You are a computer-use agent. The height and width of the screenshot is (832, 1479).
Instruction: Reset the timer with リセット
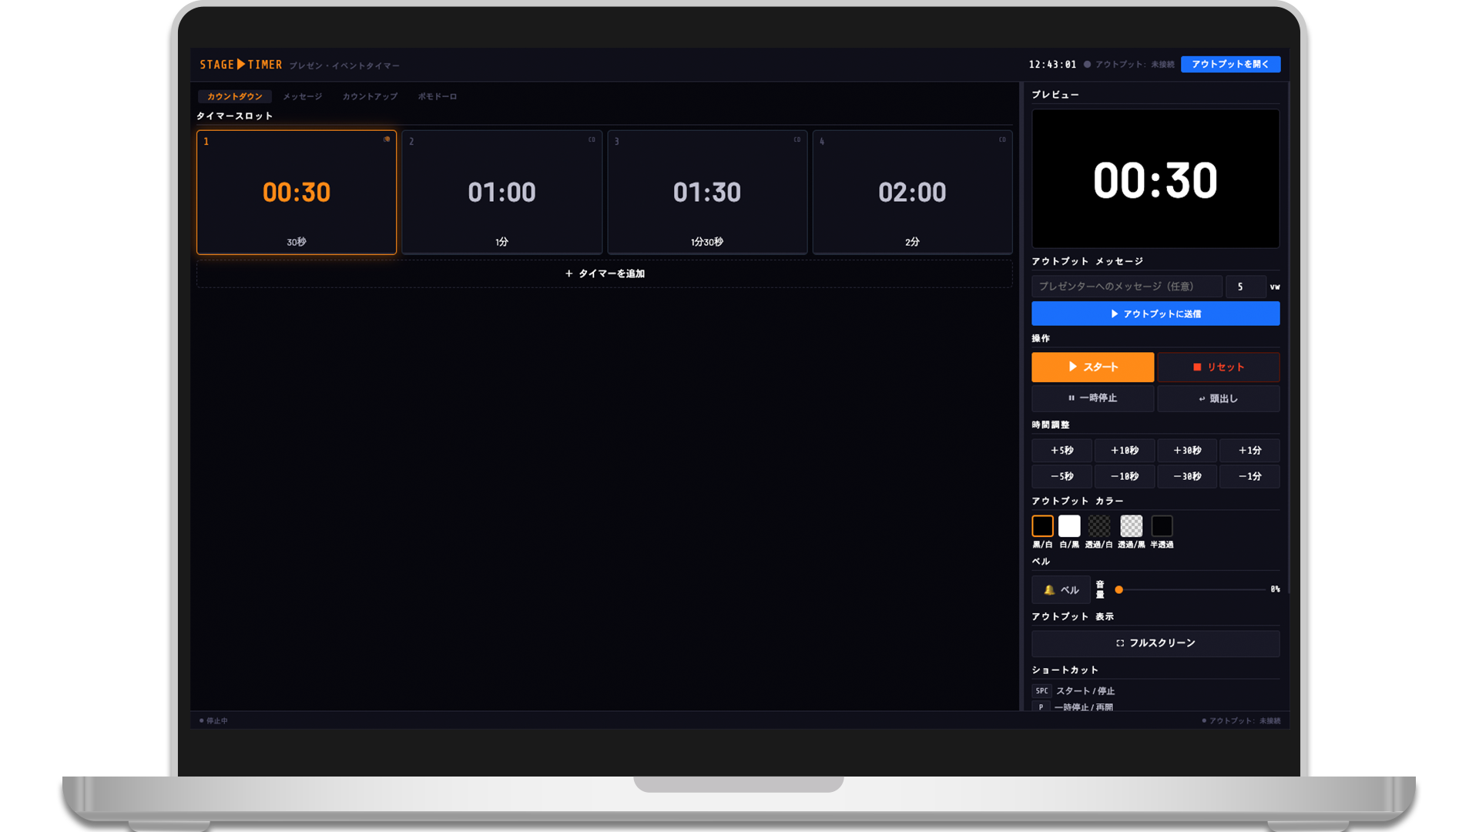1218,367
